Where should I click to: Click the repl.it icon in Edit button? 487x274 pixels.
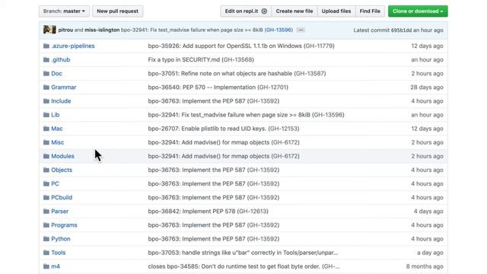tap(264, 11)
